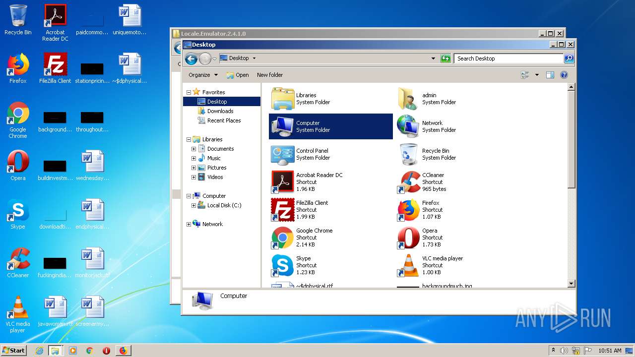
Task: Click the search magnifier icon
Action: pos(569,59)
